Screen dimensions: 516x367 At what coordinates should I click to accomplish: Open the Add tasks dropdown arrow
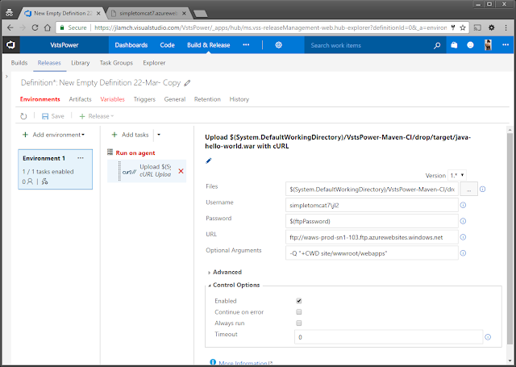[159, 135]
